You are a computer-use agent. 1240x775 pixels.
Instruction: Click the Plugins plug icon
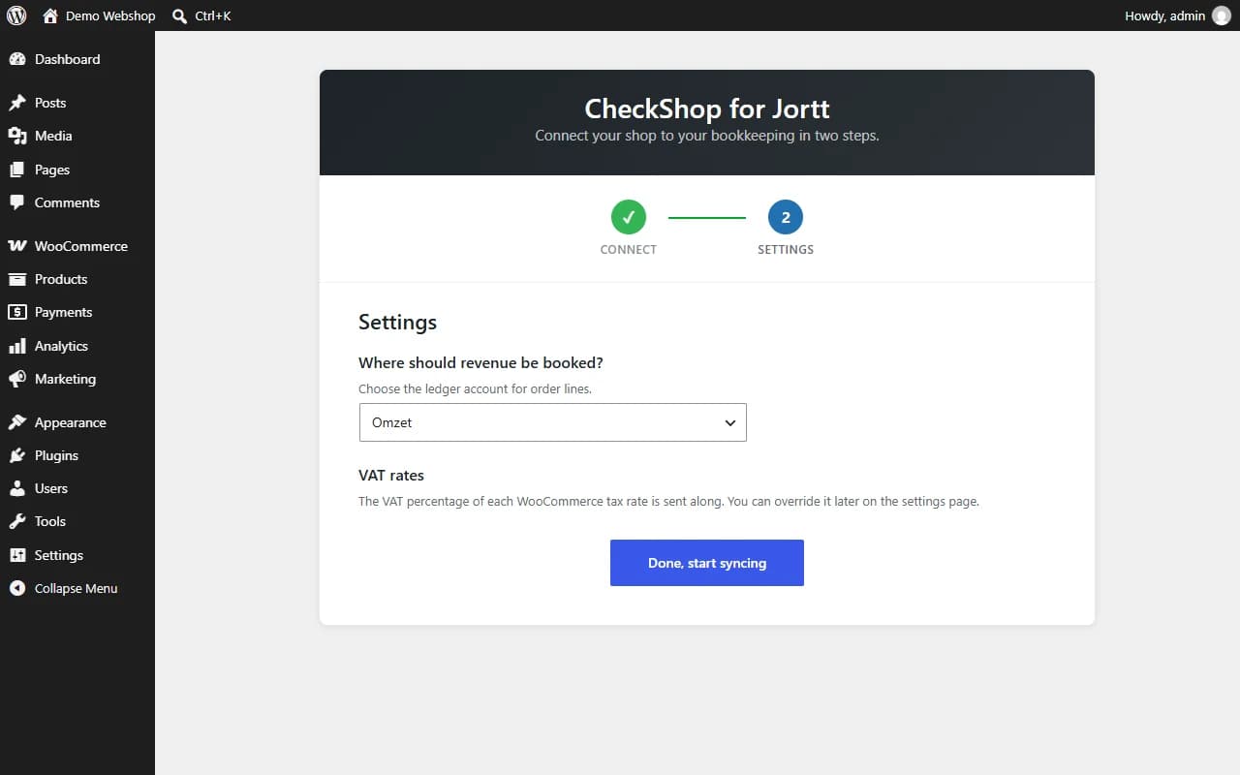(x=17, y=455)
